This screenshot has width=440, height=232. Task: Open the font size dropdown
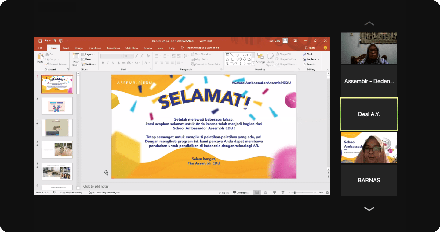point(132,55)
